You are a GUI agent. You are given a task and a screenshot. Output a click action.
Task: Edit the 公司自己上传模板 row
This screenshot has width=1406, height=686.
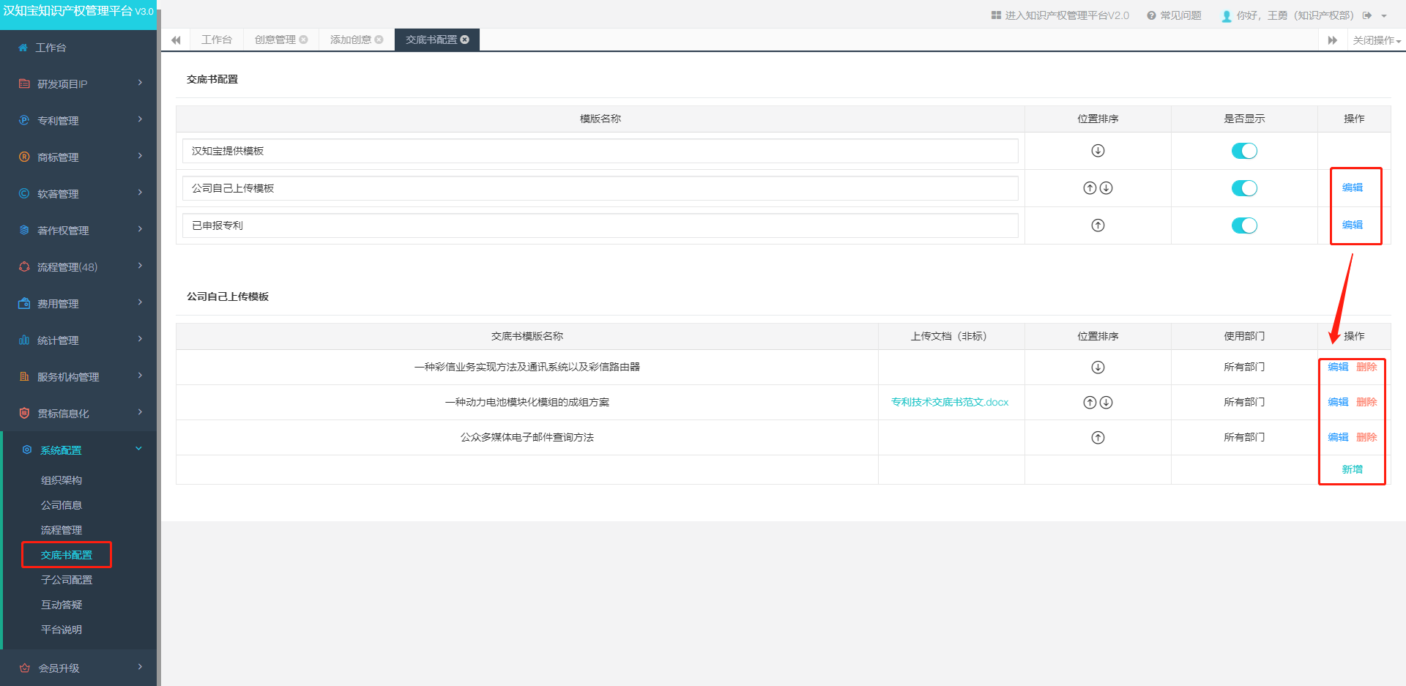tap(1353, 187)
